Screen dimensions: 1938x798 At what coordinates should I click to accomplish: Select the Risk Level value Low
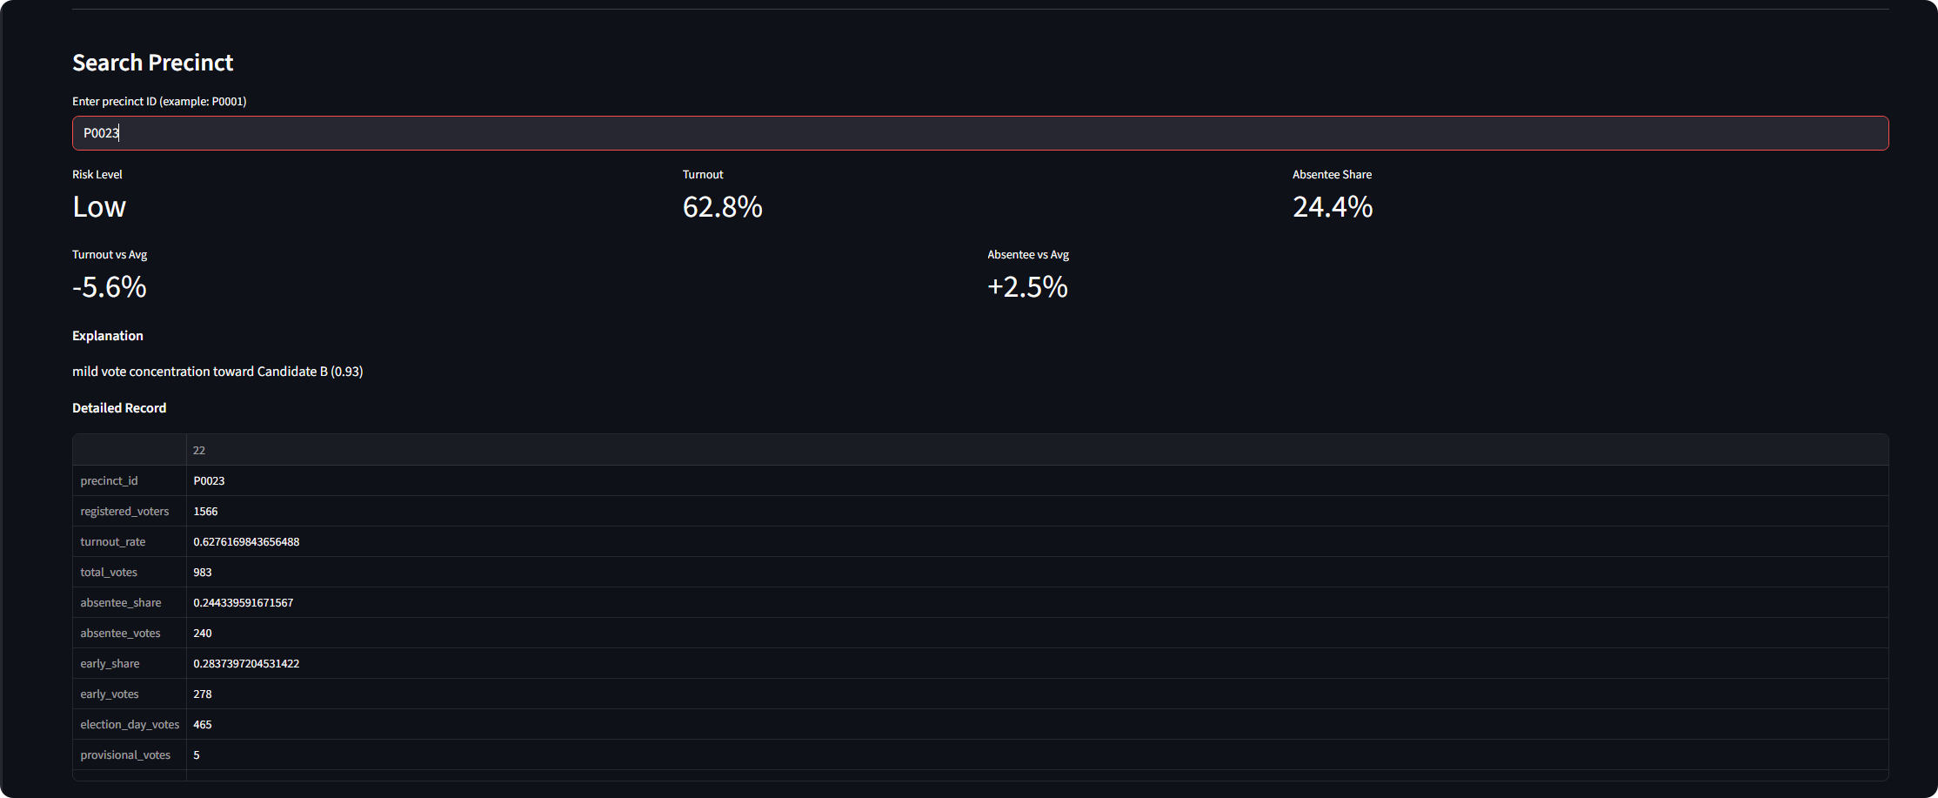[99, 207]
